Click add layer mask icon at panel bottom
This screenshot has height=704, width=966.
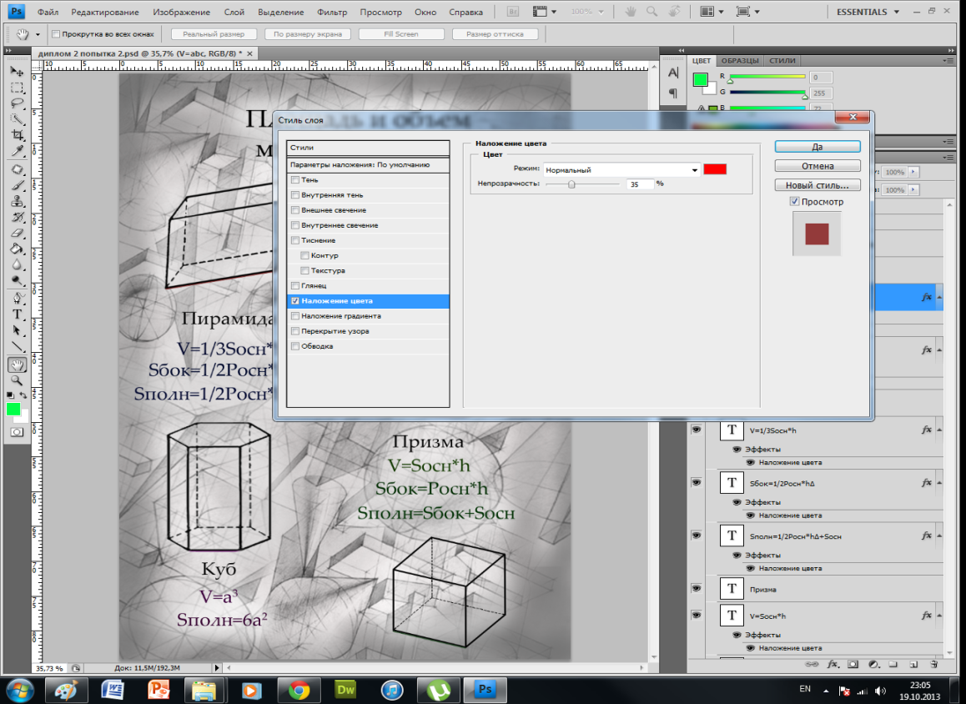[853, 665]
